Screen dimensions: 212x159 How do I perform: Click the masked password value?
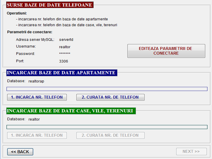click(65, 54)
